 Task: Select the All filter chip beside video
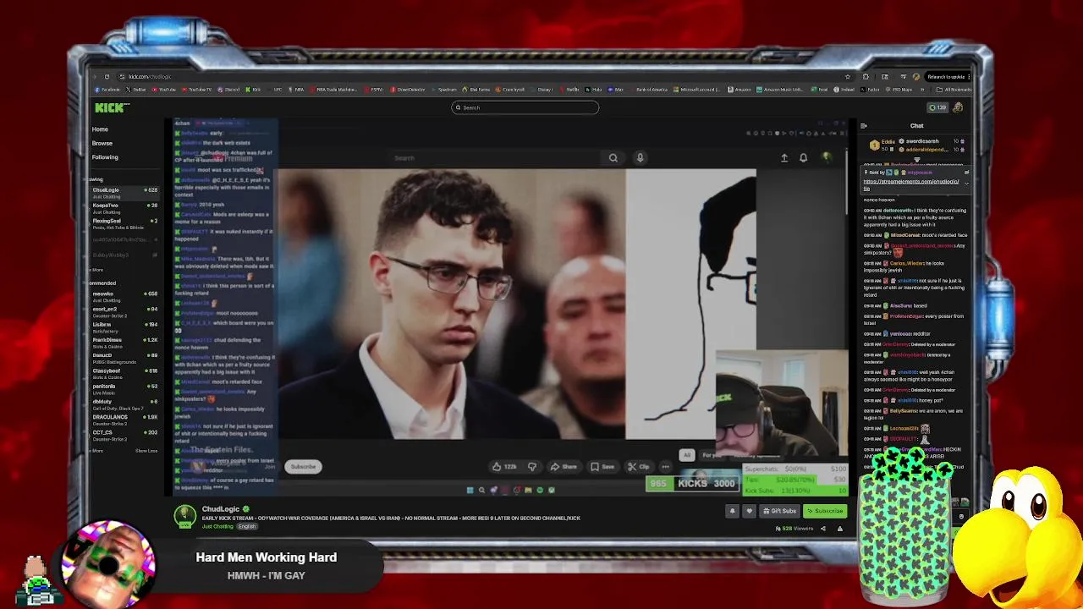pyautogui.click(x=687, y=455)
